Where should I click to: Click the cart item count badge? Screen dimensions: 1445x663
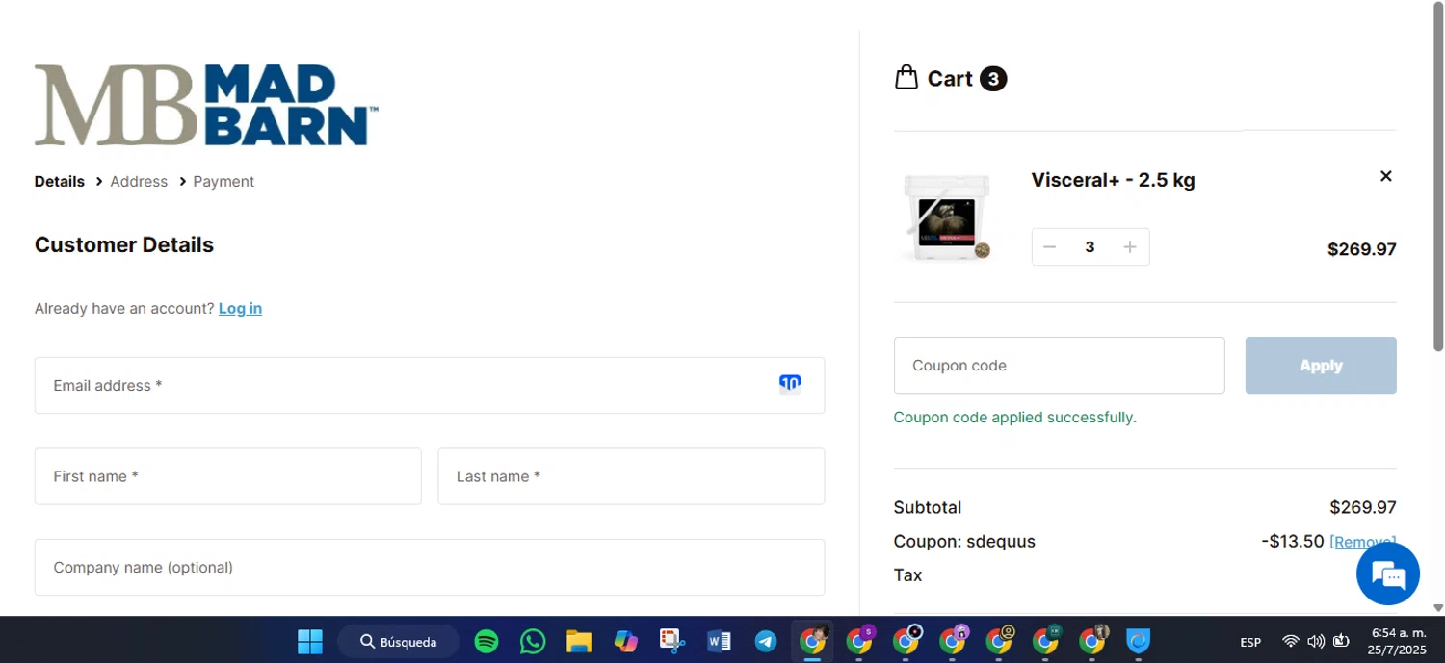(x=993, y=79)
